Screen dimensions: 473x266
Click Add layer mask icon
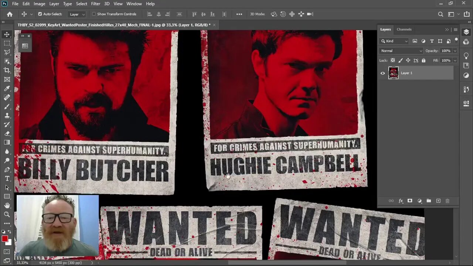(x=410, y=201)
